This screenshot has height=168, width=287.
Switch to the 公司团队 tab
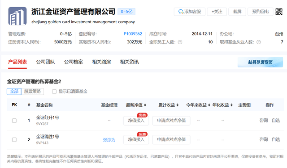[x=45, y=62]
